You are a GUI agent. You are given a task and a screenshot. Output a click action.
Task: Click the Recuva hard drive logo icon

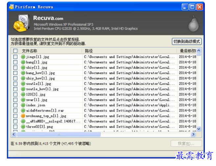click(21, 23)
